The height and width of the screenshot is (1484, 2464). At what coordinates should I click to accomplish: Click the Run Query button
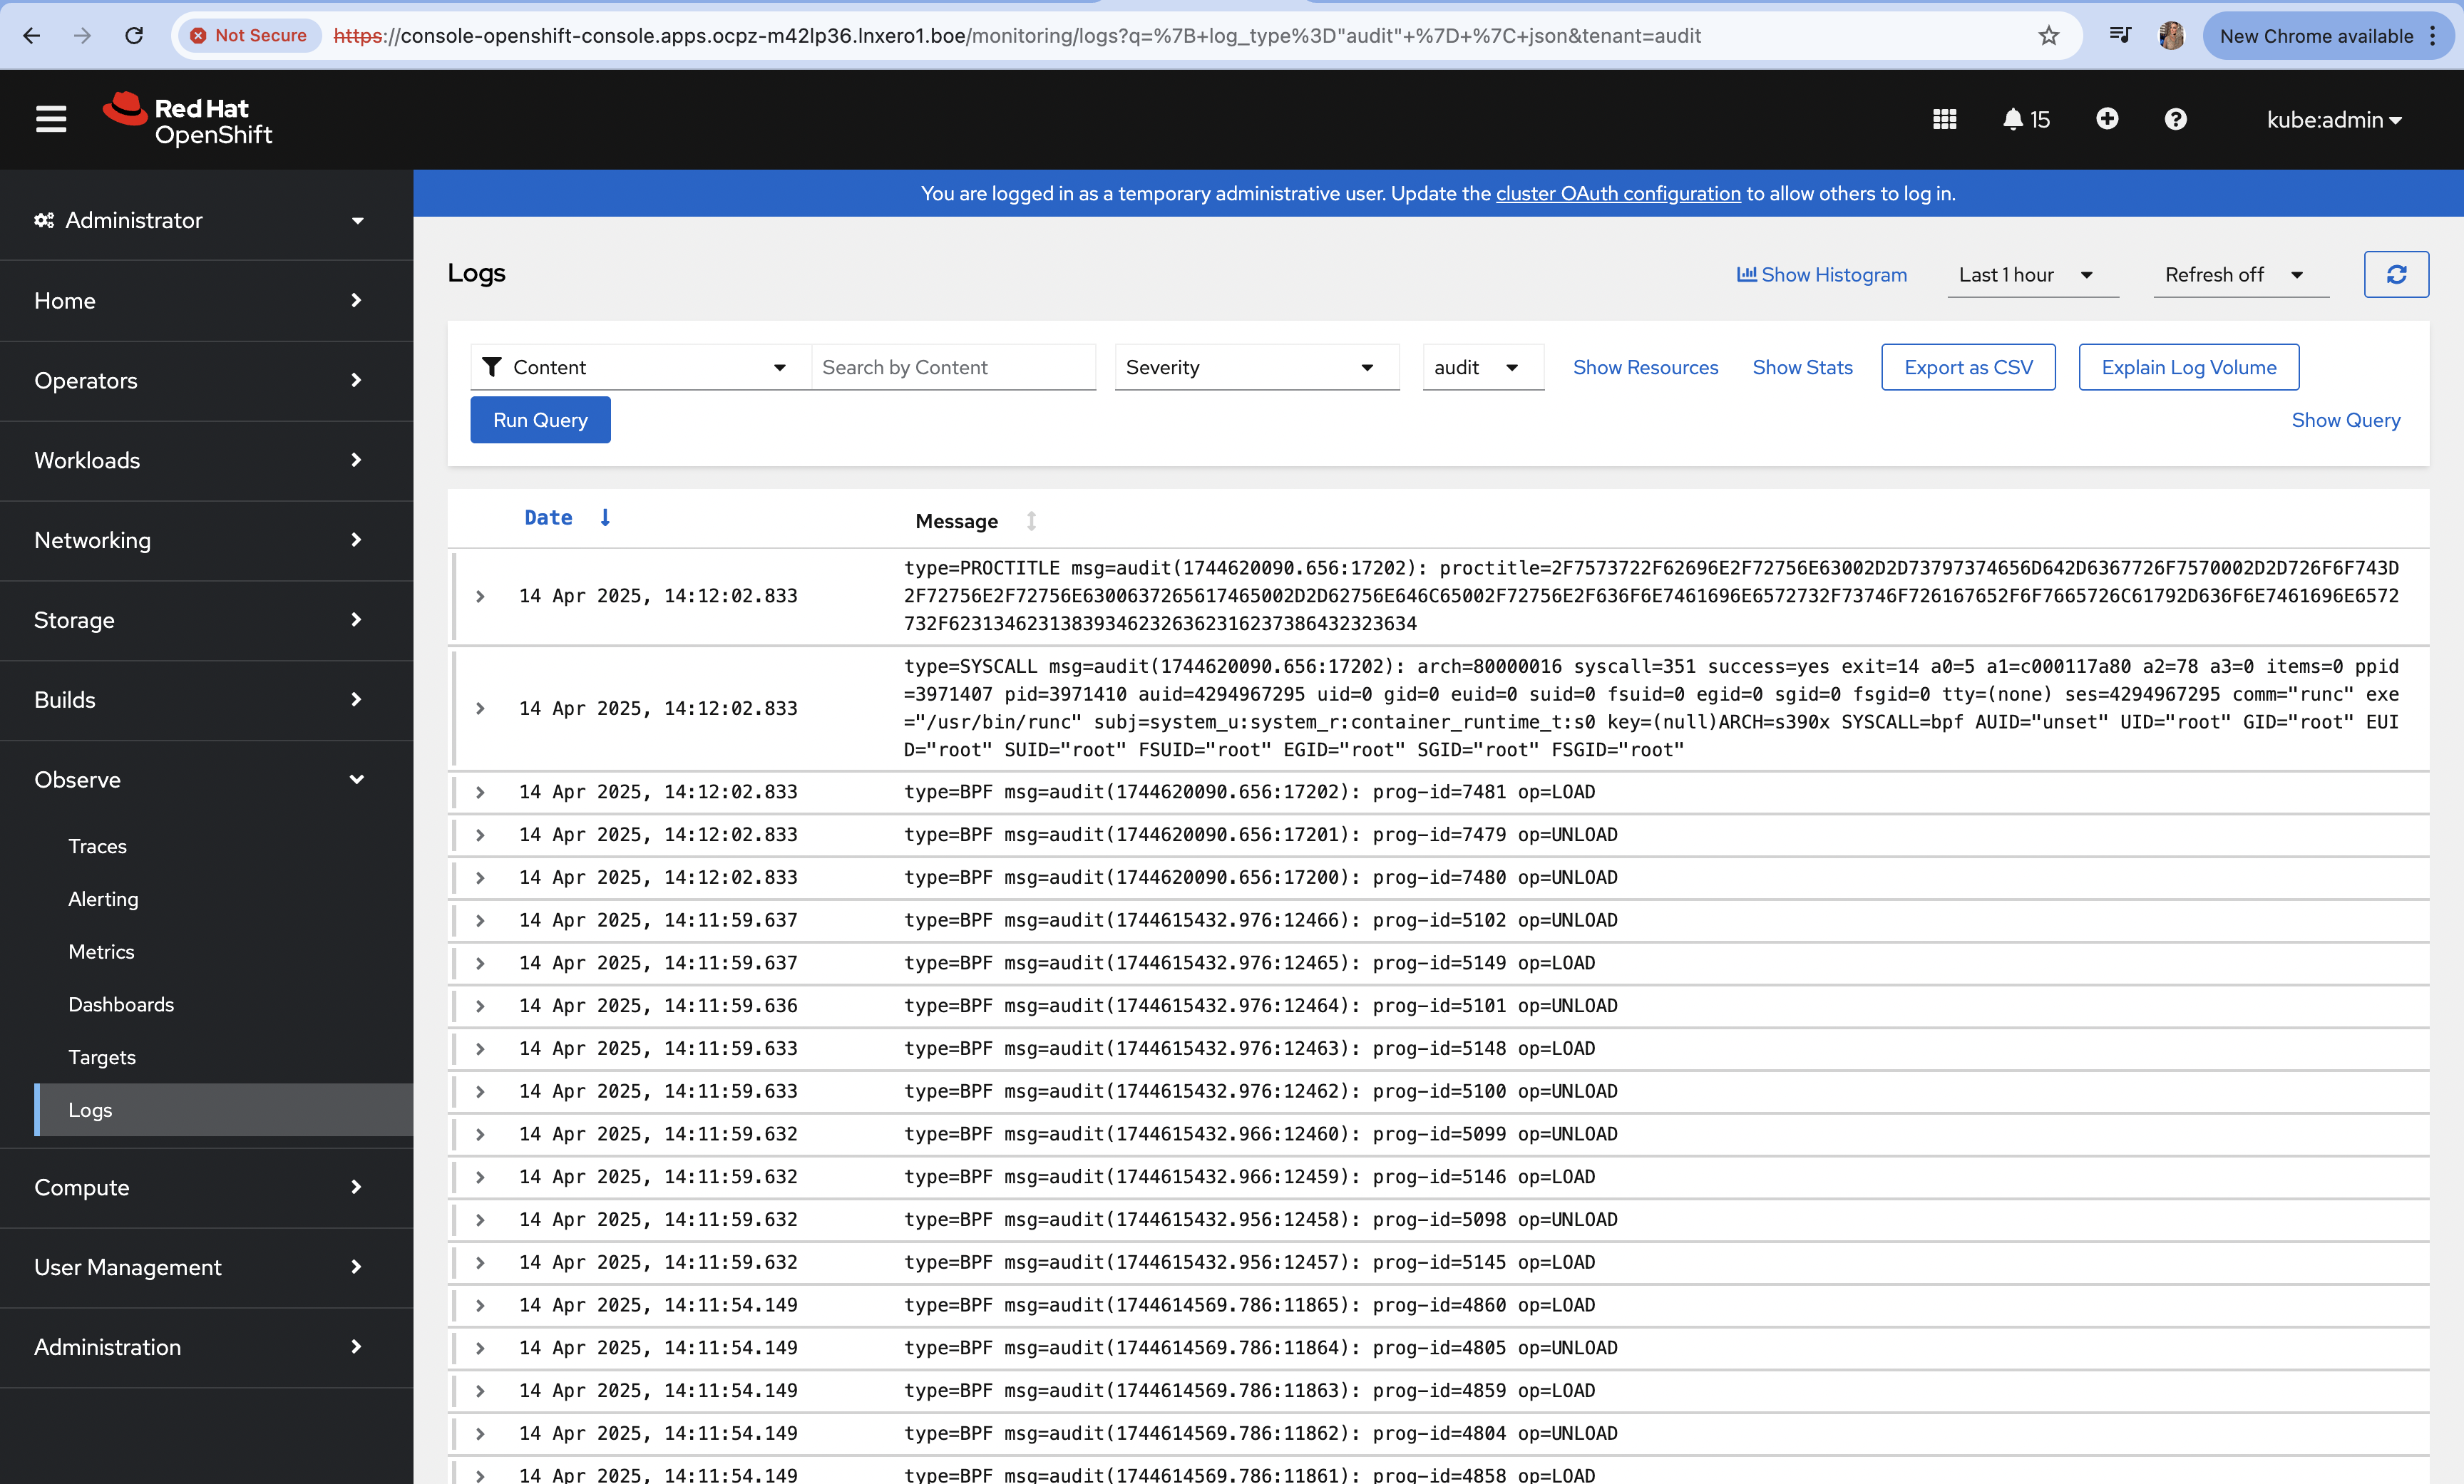[540, 420]
